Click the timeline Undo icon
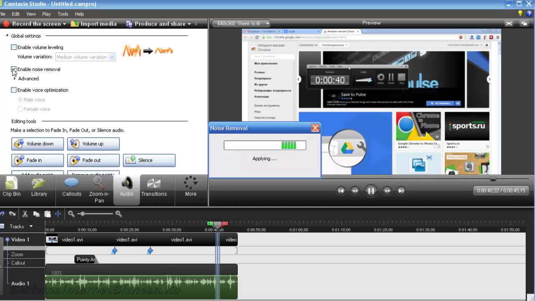 (2, 214)
